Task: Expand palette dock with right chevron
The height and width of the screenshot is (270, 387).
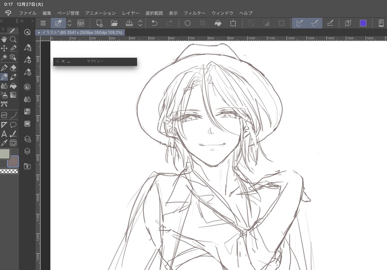Action: 32,21
